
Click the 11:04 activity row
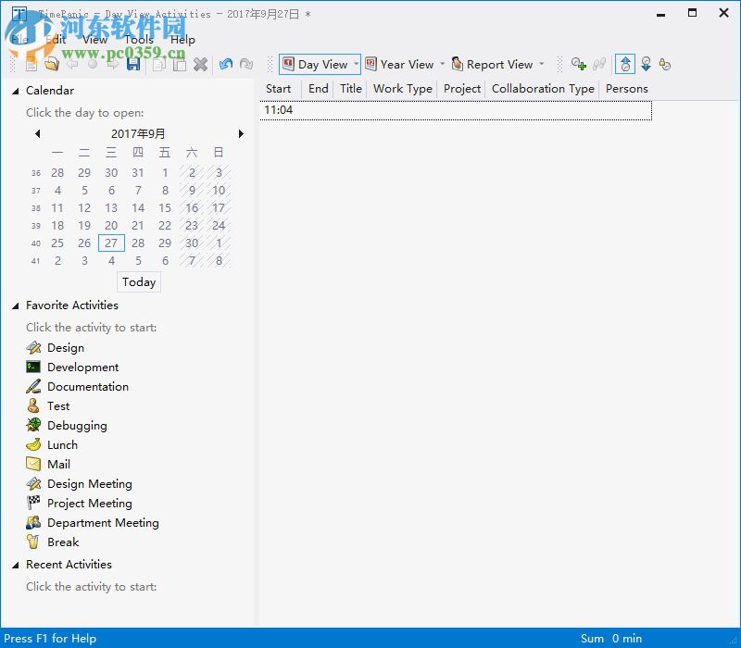(370, 109)
